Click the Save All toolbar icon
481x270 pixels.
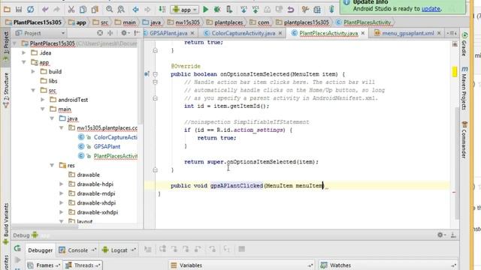coord(19,10)
